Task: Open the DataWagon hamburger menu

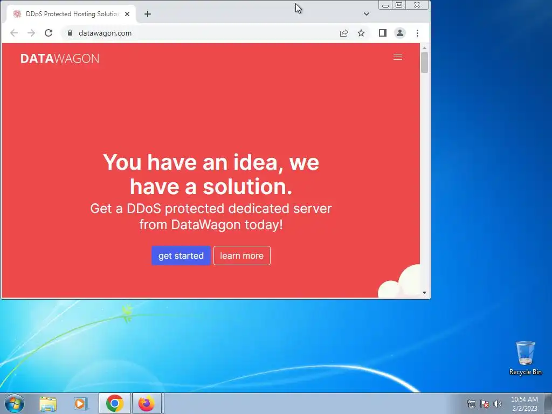Action: [398, 57]
